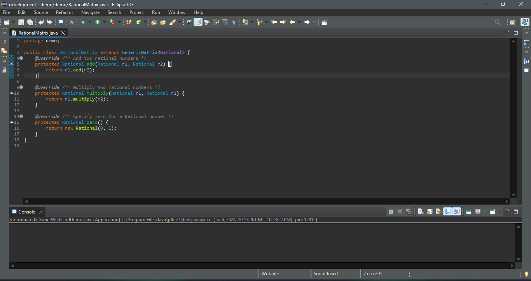This screenshot has height=281, width=531.
Task: Open the Source menu
Action: pyautogui.click(x=41, y=12)
